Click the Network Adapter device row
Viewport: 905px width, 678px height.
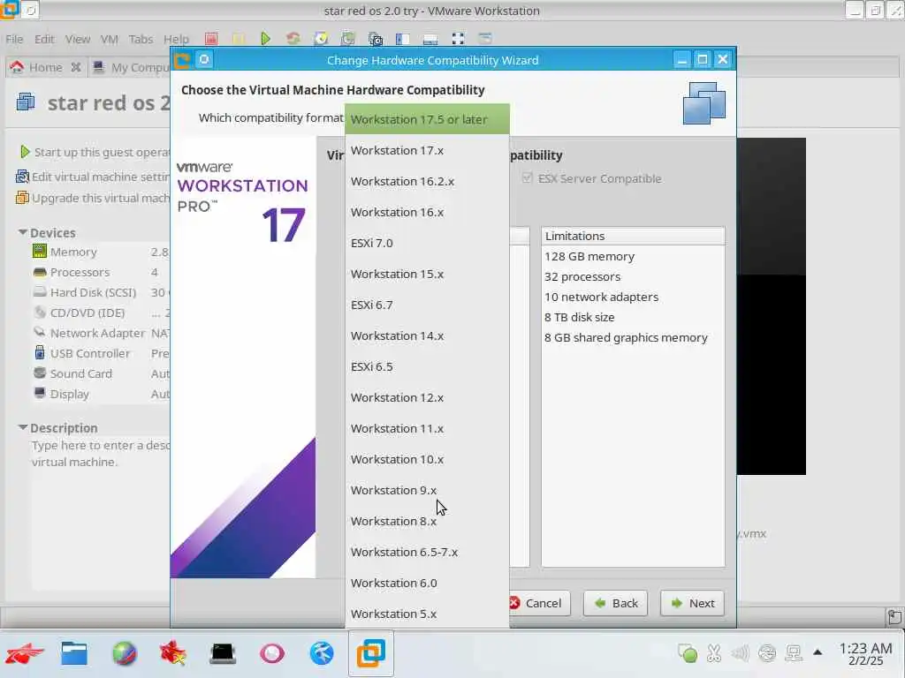click(x=101, y=333)
